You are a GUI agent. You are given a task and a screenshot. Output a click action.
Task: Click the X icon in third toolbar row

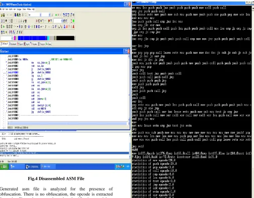tap(22, 27)
